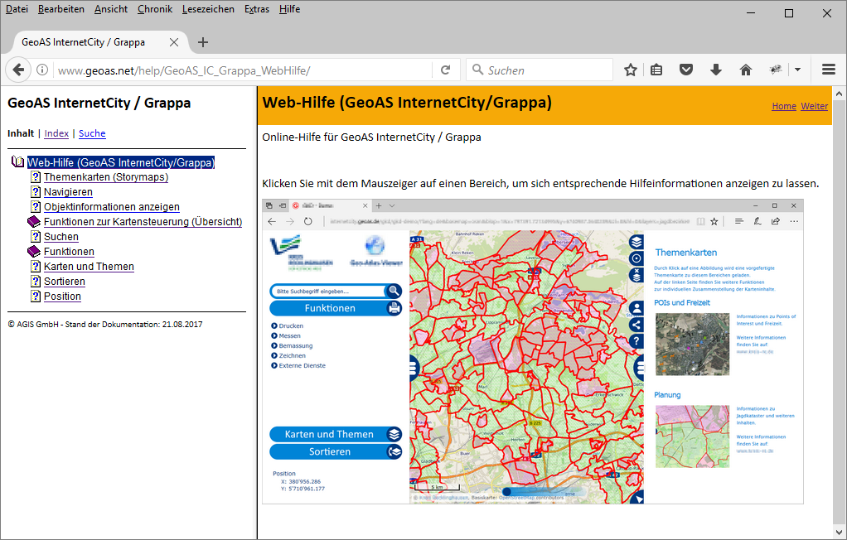Switch to the Index link
Screen dimensions: 847x540
pyautogui.click(x=56, y=133)
